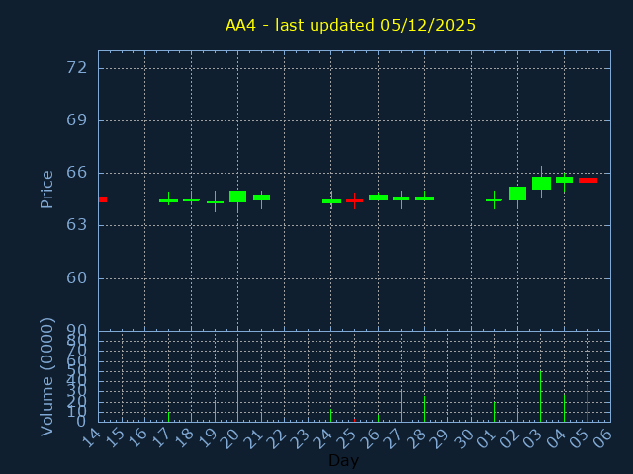Click the 60 price tick label
This screenshot has width=633, height=474.
click(x=76, y=277)
